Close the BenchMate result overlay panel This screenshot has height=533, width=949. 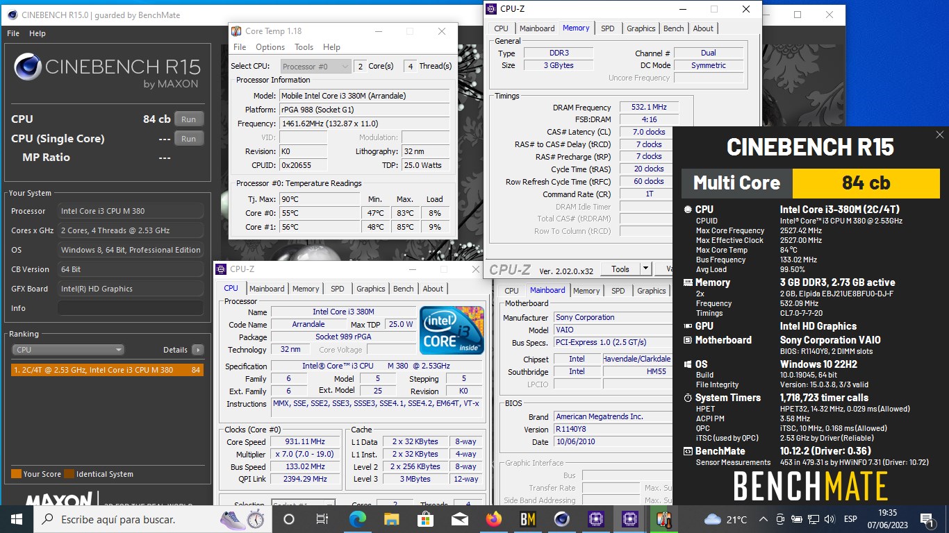point(939,135)
